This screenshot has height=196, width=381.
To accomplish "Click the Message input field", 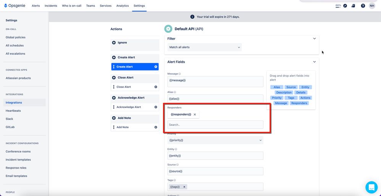I will click(x=215, y=82).
